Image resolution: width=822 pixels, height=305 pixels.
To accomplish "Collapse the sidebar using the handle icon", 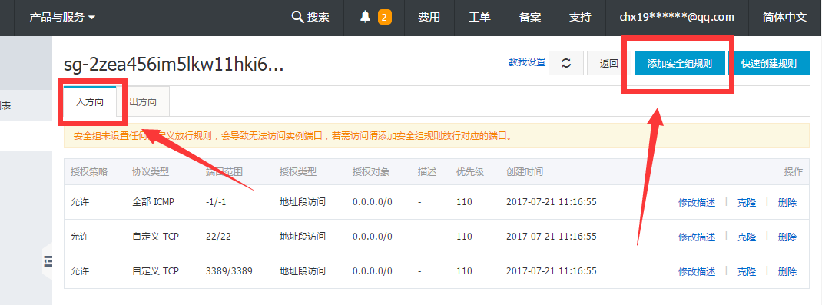I will point(48,260).
